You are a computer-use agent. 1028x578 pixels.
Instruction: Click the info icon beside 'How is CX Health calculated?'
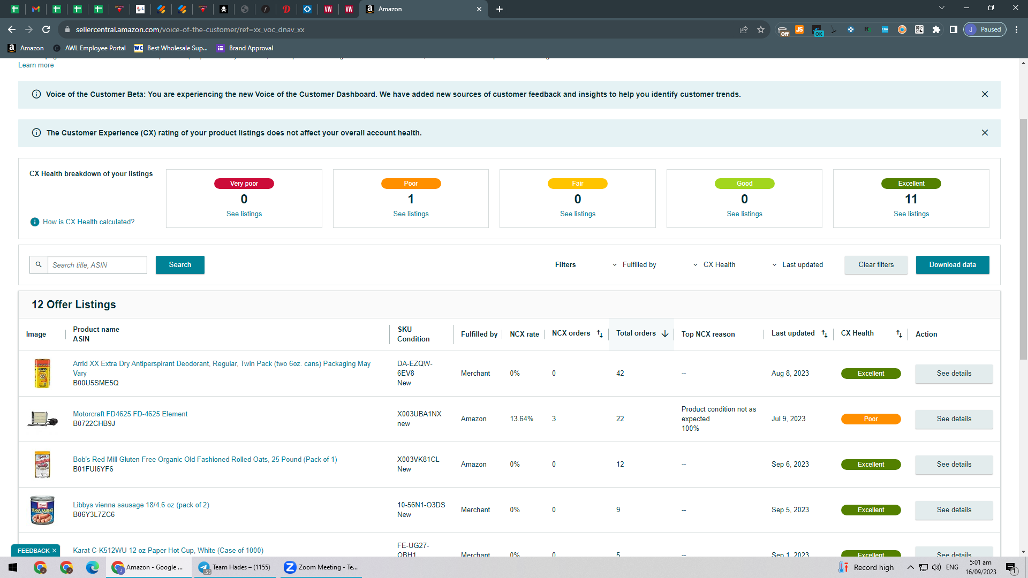click(35, 222)
